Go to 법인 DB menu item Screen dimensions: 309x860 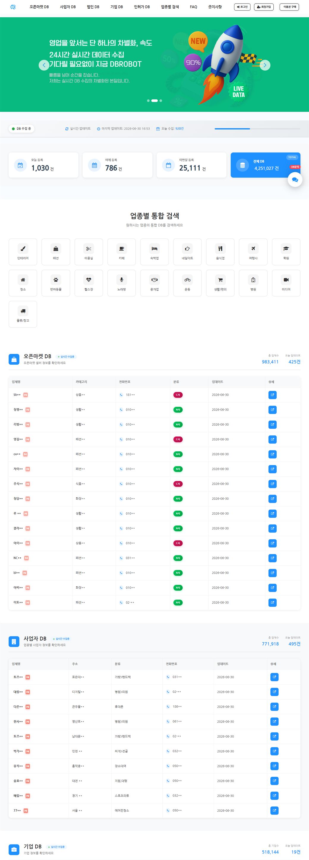pos(93,7)
